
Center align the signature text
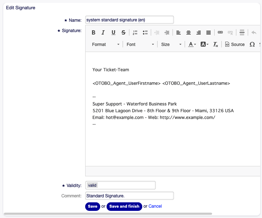coord(189,32)
